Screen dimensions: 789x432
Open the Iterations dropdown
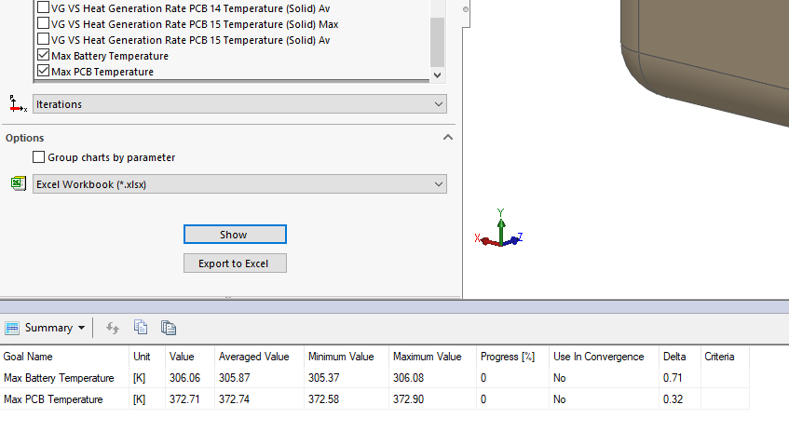pos(239,104)
